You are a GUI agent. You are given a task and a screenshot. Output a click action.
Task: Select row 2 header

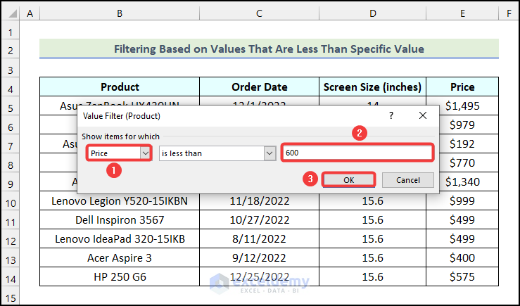pos(11,50)
